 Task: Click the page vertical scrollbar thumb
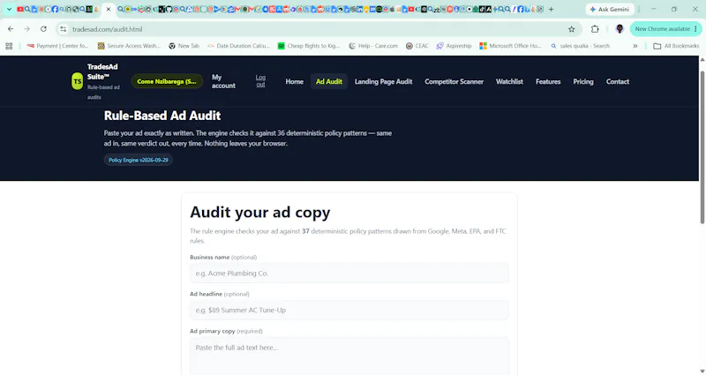click(x=702, y=146)
